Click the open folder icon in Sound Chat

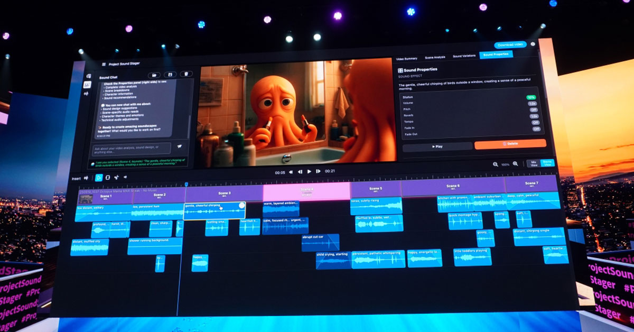point(154,75)
